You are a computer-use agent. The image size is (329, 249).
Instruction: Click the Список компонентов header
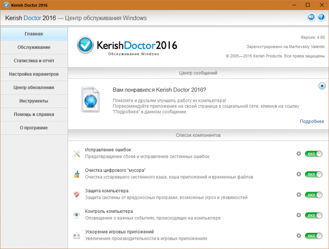point(198,135)
